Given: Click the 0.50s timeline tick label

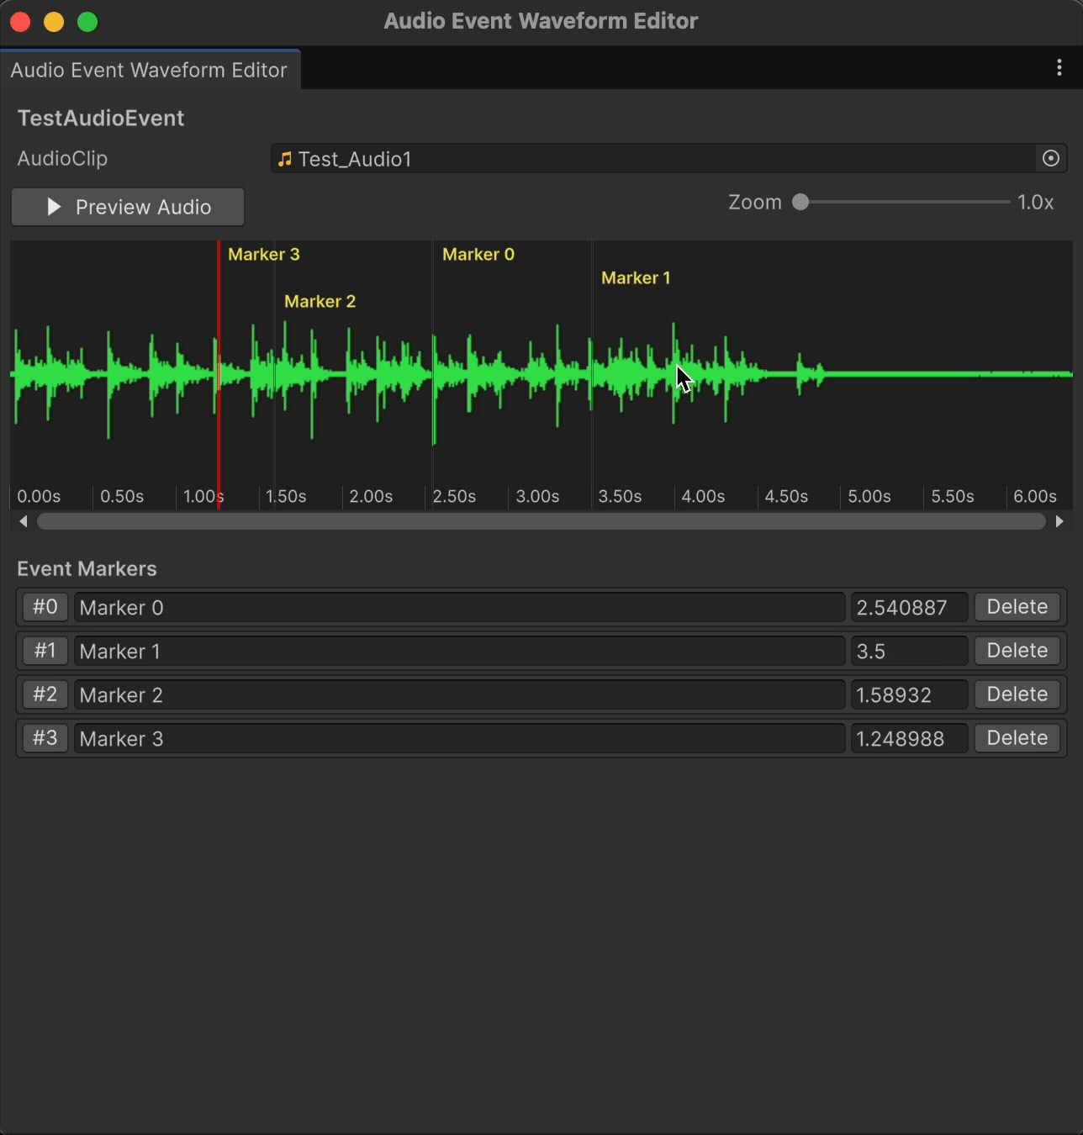Looking at the screenshot, I should (122, 496).
